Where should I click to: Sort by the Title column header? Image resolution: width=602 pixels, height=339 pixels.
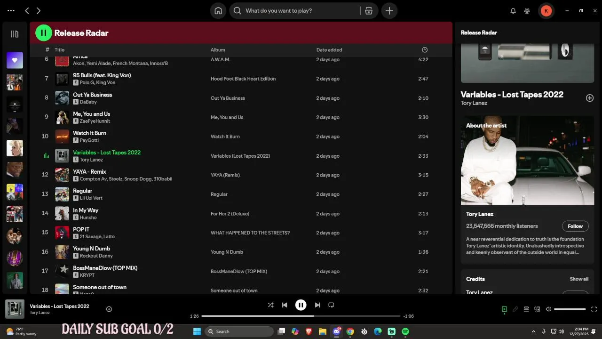[59, 50]
